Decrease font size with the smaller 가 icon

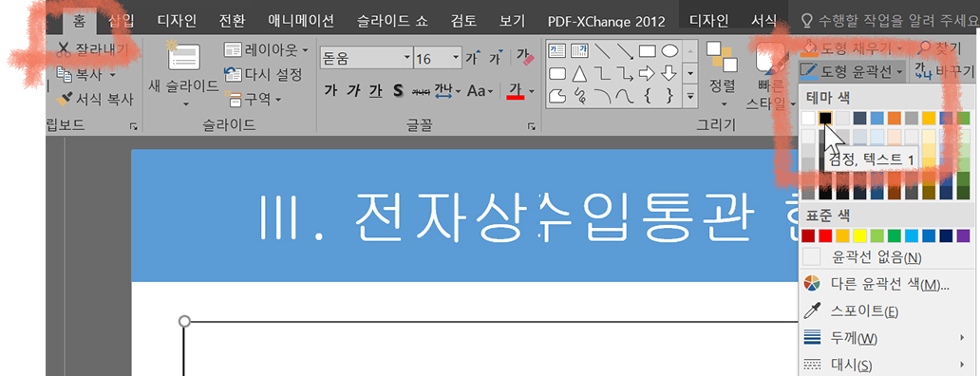pos(495,59)
